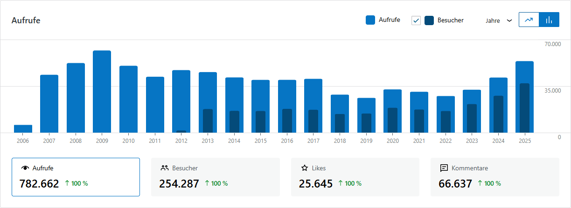This screenshot has height=208, width=571.
Task: Click the up arrow in Besucher card
Action: point(207,183)
